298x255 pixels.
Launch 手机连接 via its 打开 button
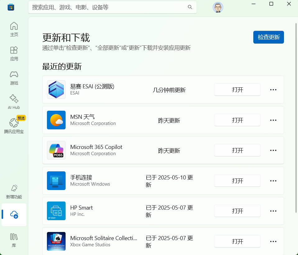click(237, 181)
